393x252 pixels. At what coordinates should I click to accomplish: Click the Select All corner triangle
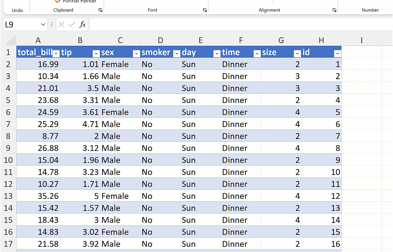tap(11, 40)
